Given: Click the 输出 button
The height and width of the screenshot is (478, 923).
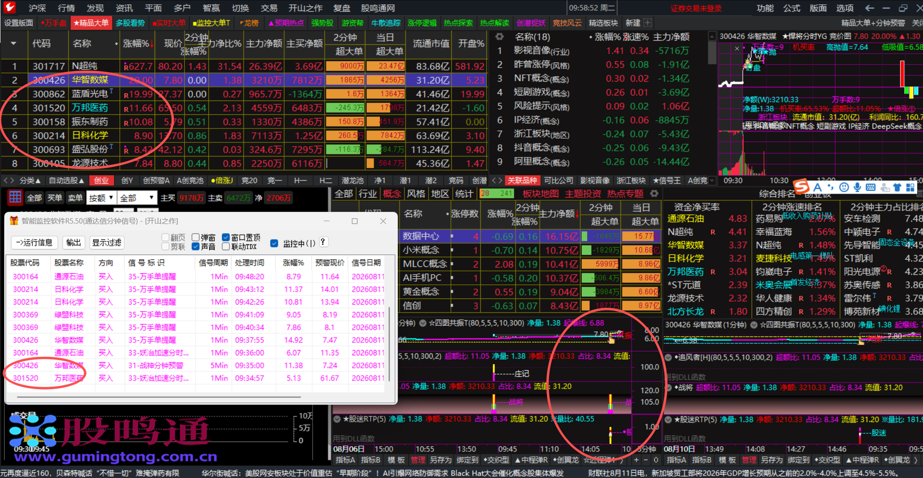Looking at the screenshot, I should (73, 242).
